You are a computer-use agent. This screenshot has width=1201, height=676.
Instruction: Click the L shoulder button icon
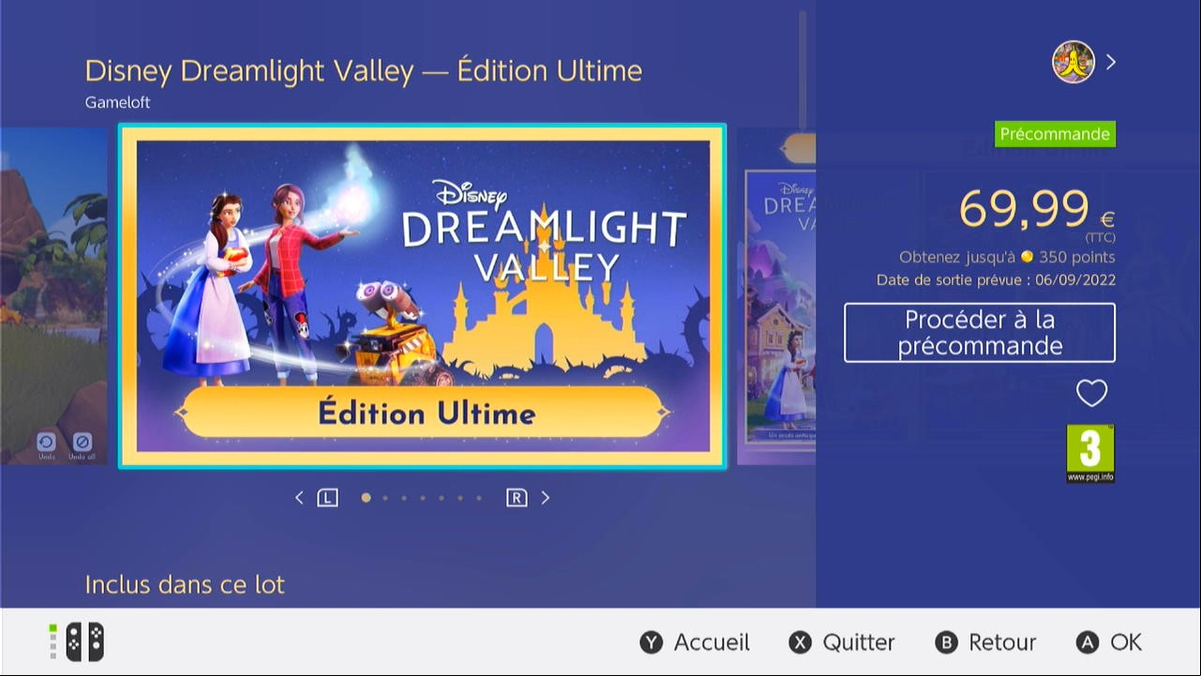pos(327,498)
